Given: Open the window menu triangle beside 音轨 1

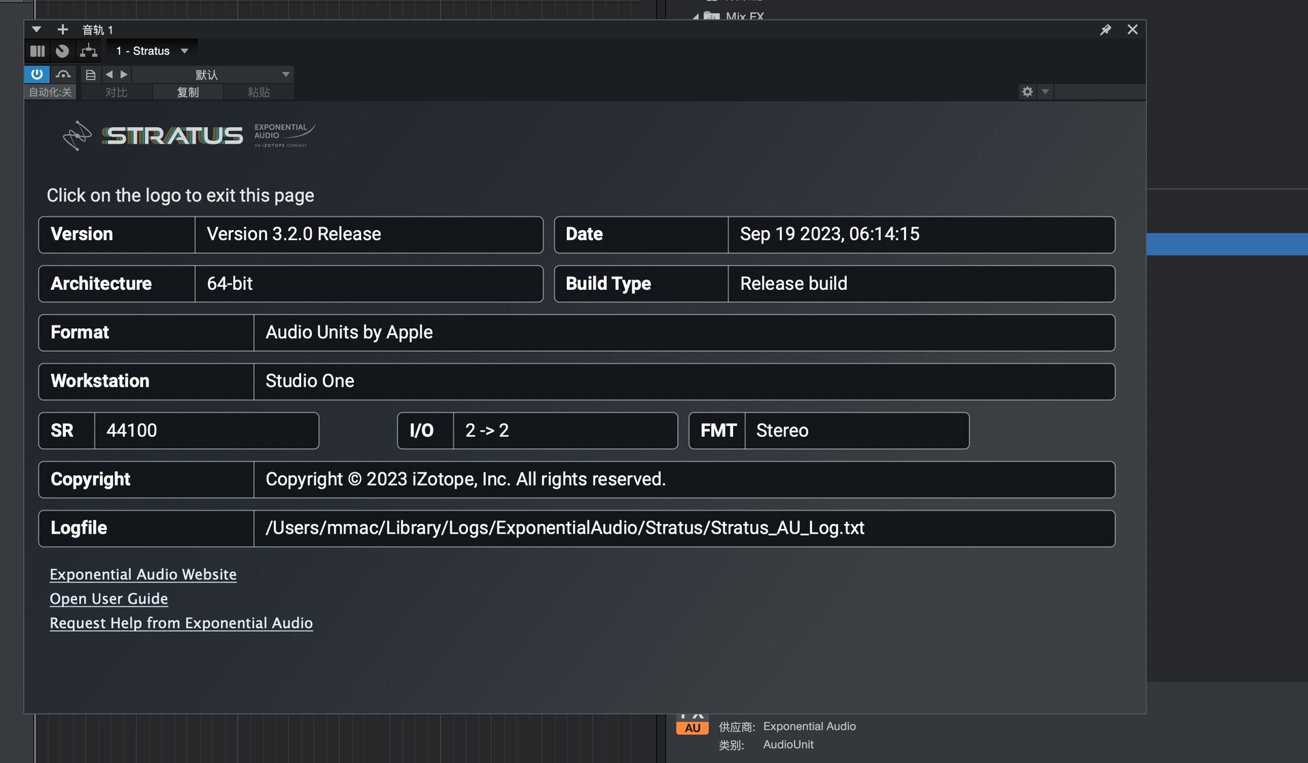Looking at the screenshot, I should pyautogui.click(x=37, y=30).
